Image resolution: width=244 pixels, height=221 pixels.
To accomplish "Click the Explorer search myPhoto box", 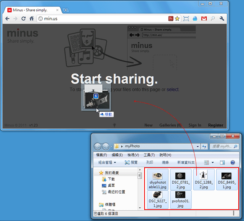I will (225, 146).
